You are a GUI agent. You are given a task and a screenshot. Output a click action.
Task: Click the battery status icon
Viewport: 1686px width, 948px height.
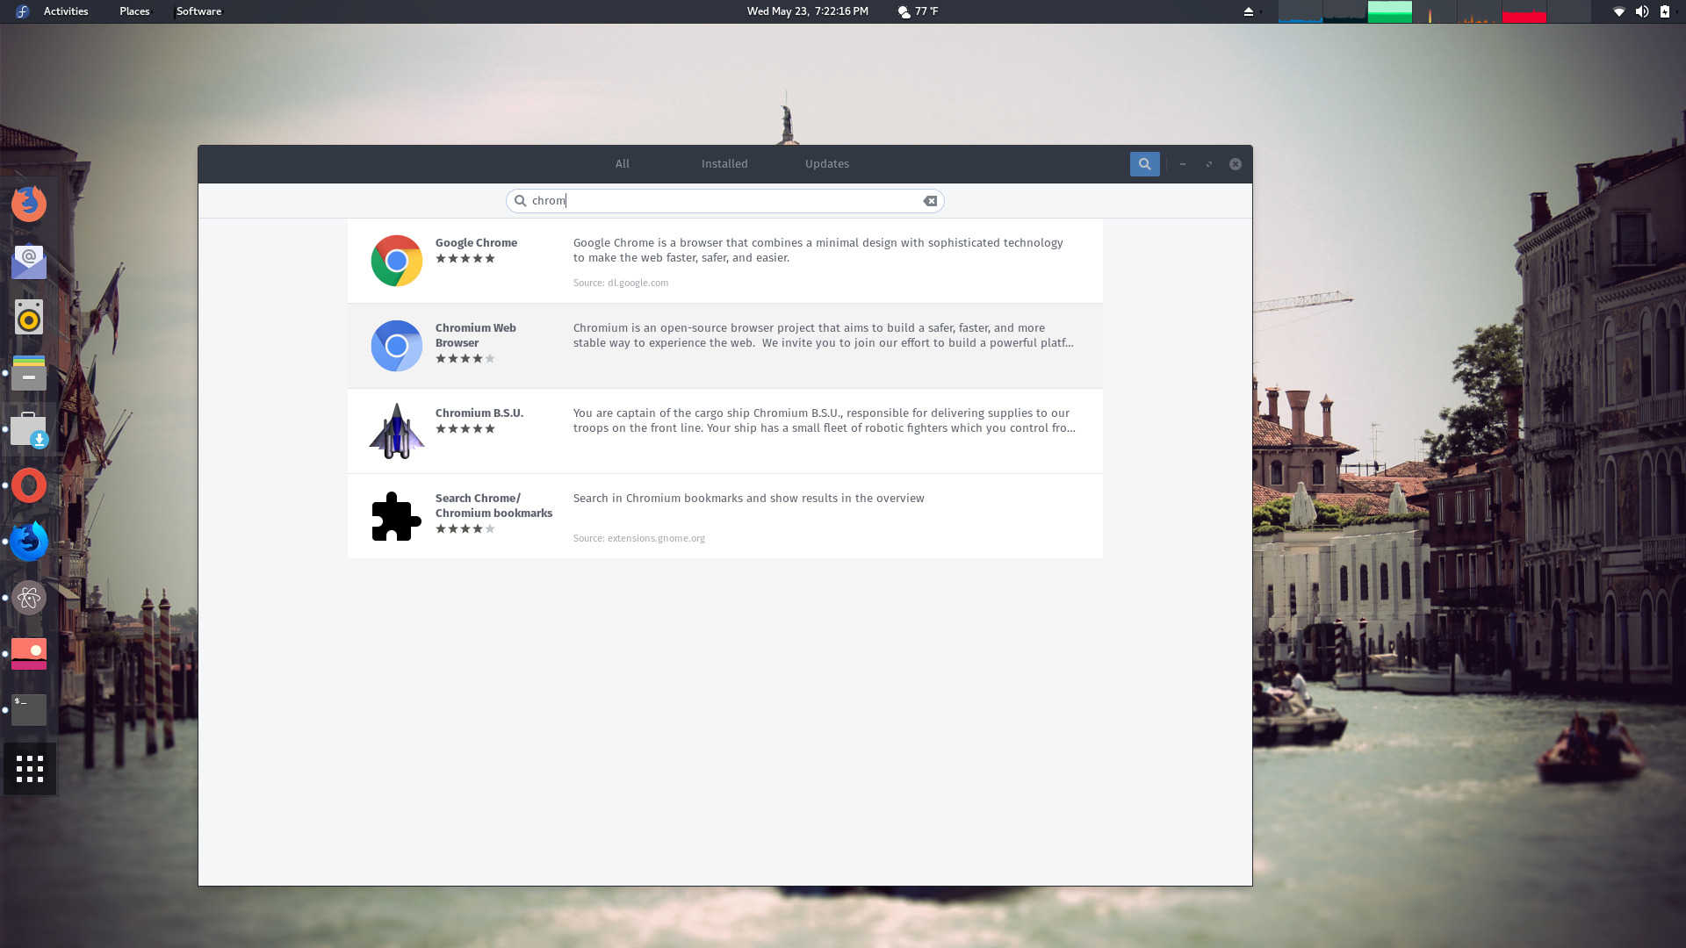(1665, 11)
